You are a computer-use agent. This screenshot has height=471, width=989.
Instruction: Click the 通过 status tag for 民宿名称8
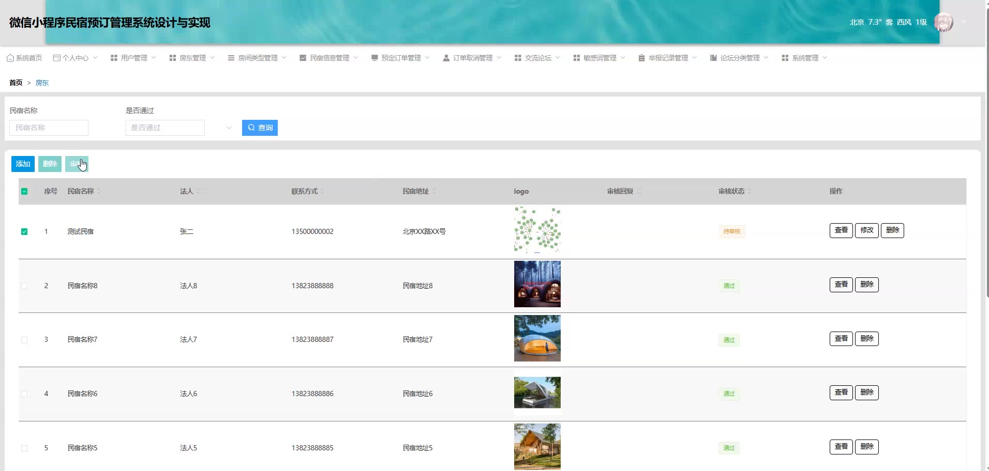click(729, 286)
